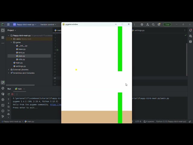
Task: Open the inspection status checkmark widget
Action: pos(185,35)
